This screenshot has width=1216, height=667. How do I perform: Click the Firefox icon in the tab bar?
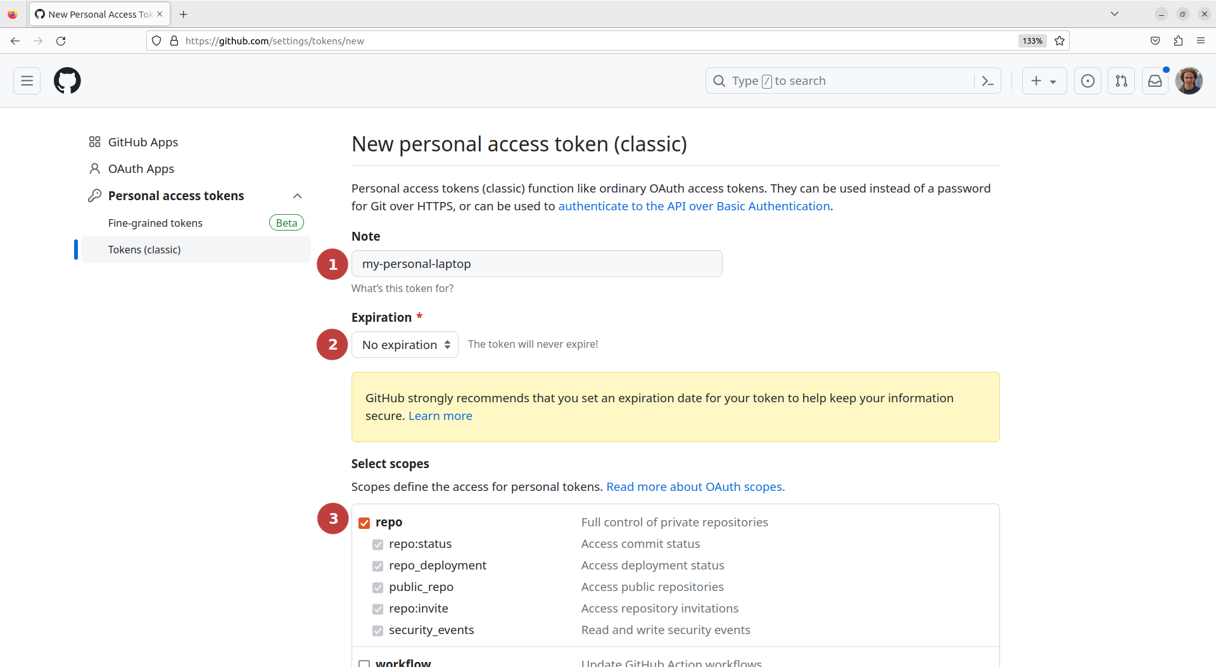pyautogui.click(x=12, y=14)
